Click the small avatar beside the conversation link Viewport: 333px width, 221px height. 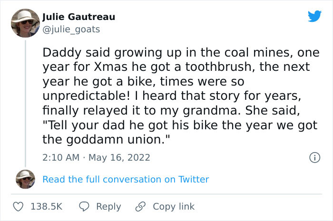(25, 179)
